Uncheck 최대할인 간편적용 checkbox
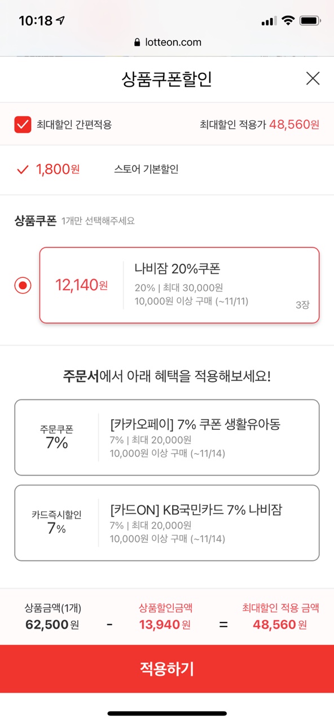334x723 pixels. coord(23,124)
